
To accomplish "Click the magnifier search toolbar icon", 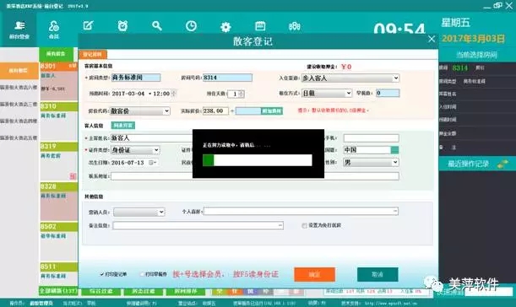I will [156, 25].
